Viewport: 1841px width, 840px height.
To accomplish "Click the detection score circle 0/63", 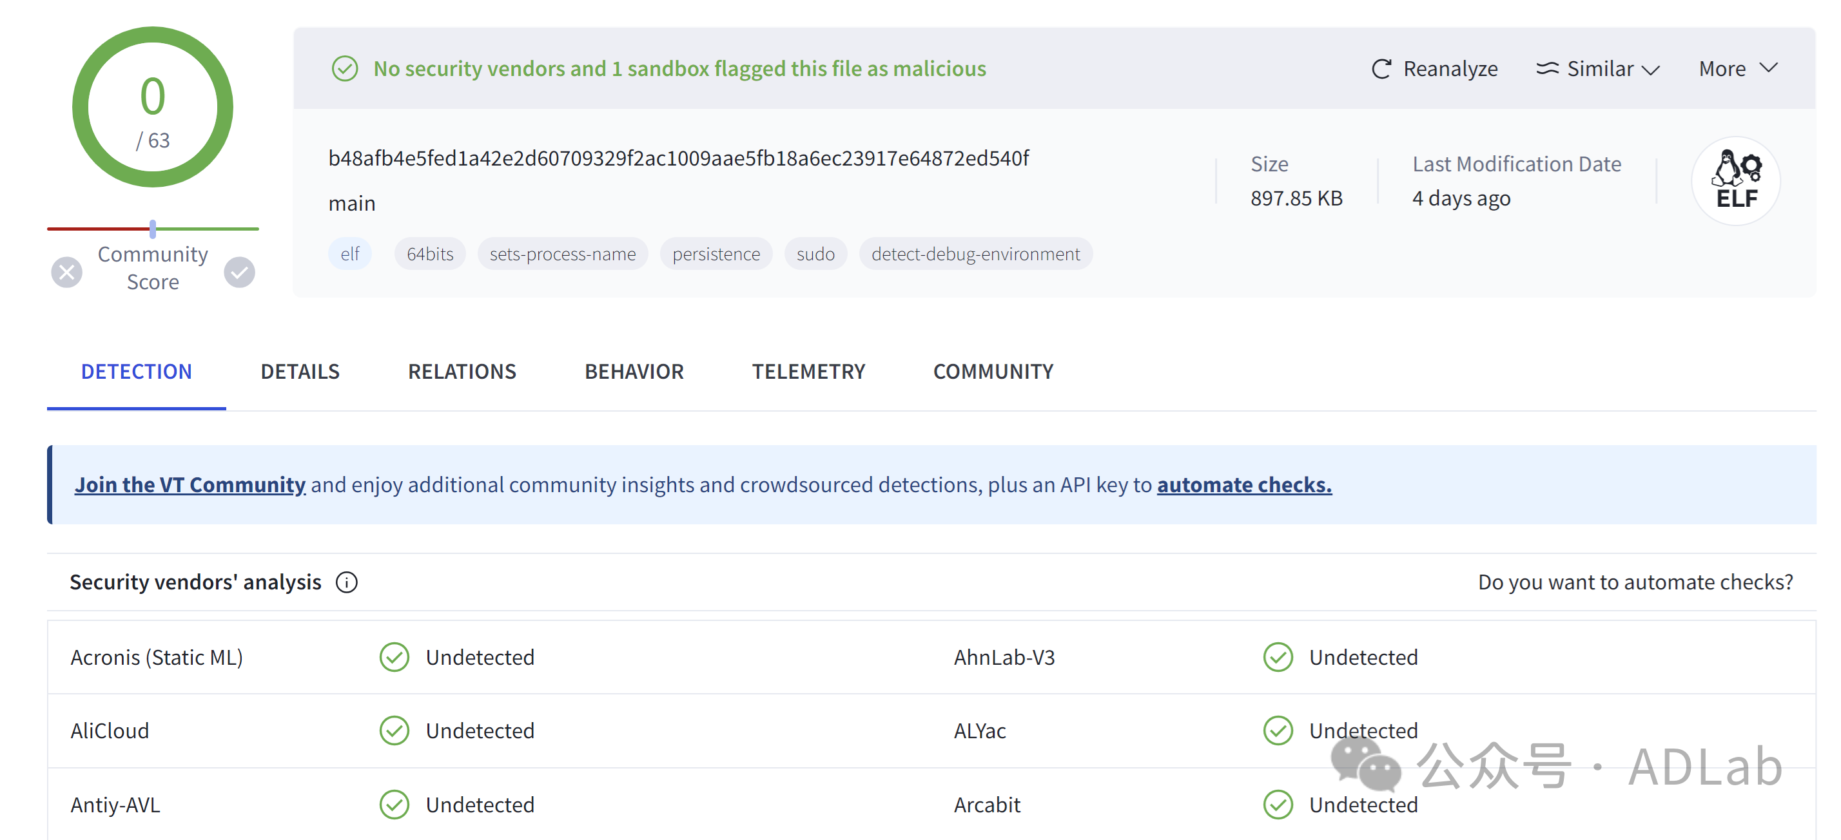I will (152, 108).
